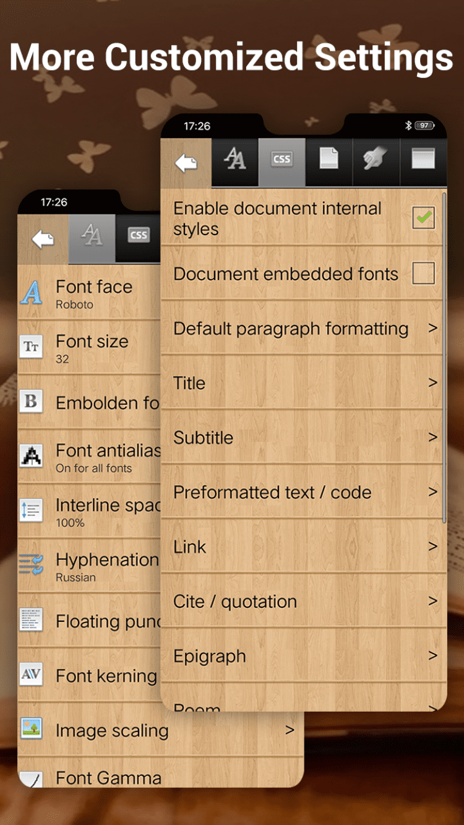Open Preformatted text / code settings

pos(304,492)
